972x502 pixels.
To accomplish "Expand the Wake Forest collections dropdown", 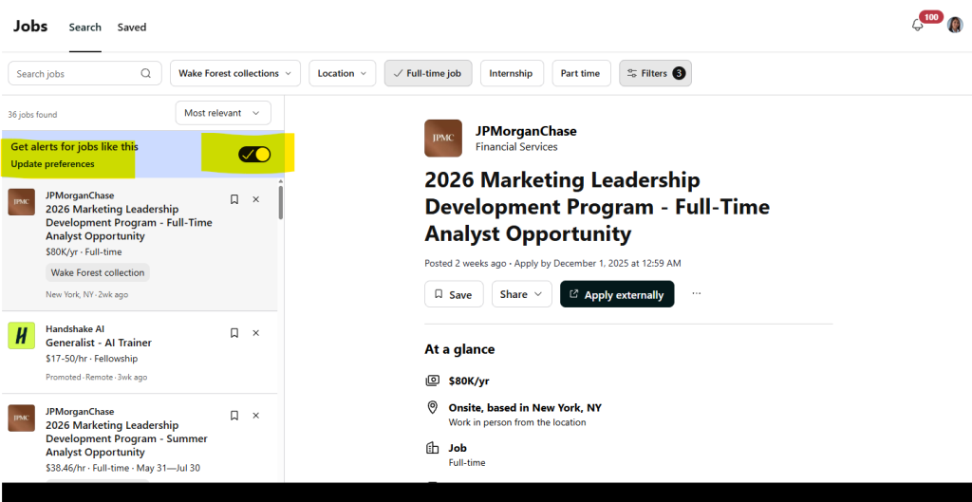I will [x=235, y=74].
